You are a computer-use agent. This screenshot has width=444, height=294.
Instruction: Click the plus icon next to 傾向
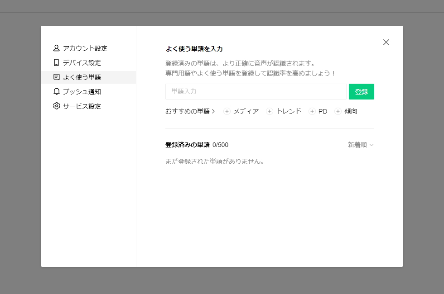pos(337,111)
